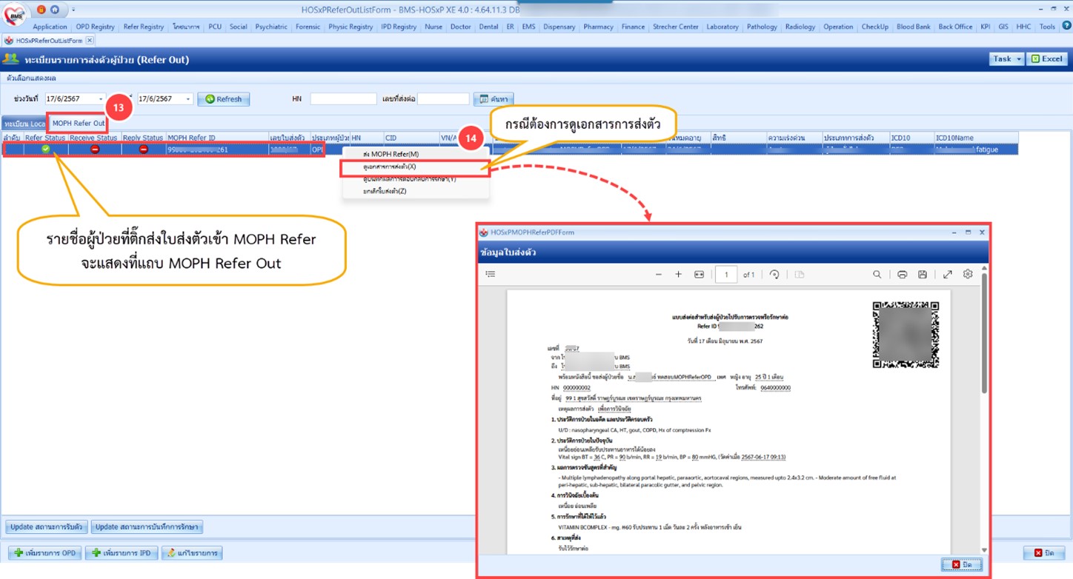Switch to the MOPH Refer Out tab
Image resolution: width=1073 pixels, height=579 pixels.
point(79,123)
